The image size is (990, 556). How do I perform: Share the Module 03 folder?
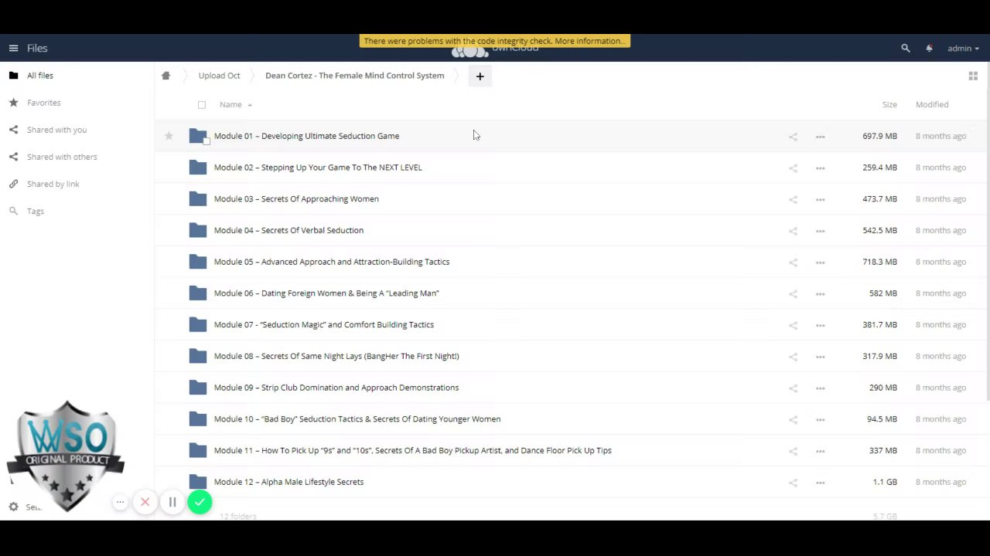point(793,199)
